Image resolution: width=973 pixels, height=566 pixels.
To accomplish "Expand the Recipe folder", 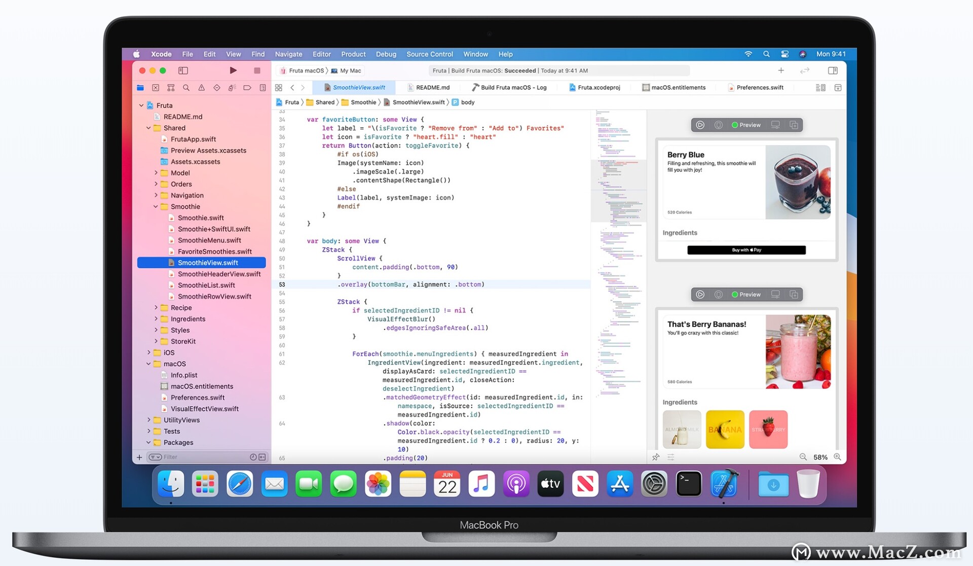I will pyautogui.click(x=156, y=307).
